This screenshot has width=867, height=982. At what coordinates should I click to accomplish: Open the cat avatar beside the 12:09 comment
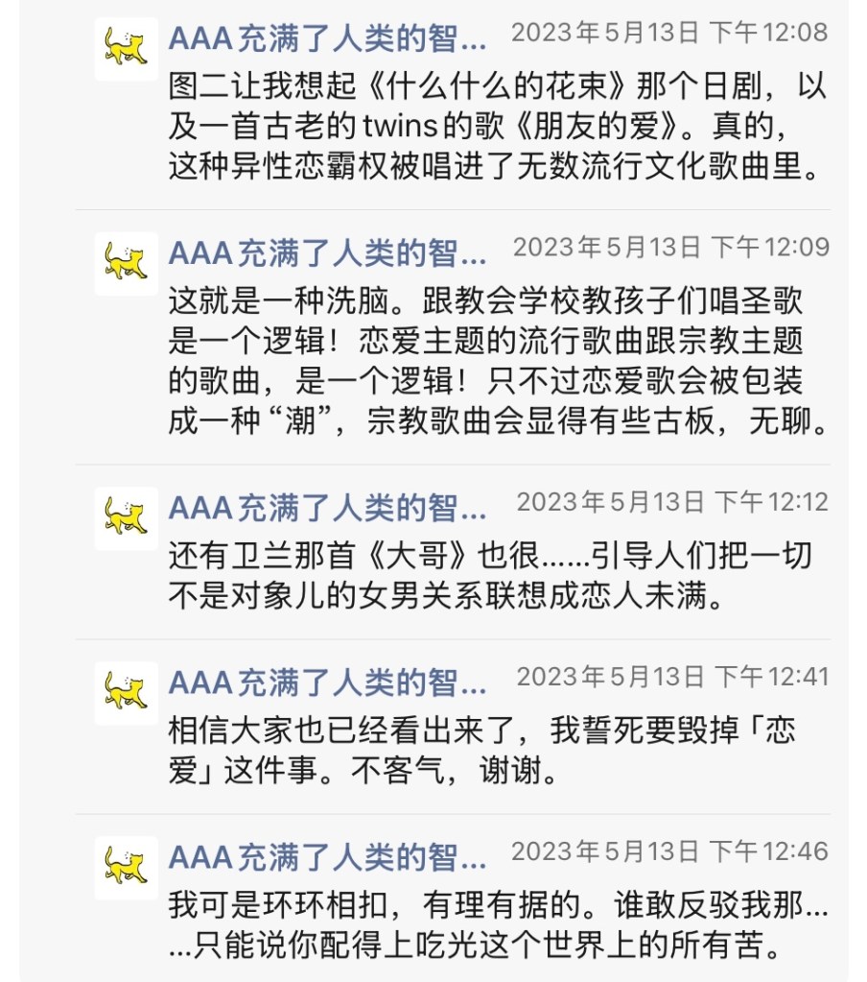pos(127,262)
